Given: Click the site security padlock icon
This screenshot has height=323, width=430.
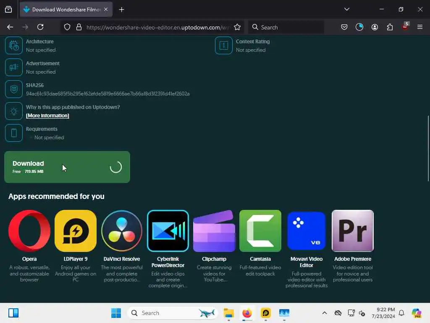Looking at the screenshot, I should pos(79,27).
